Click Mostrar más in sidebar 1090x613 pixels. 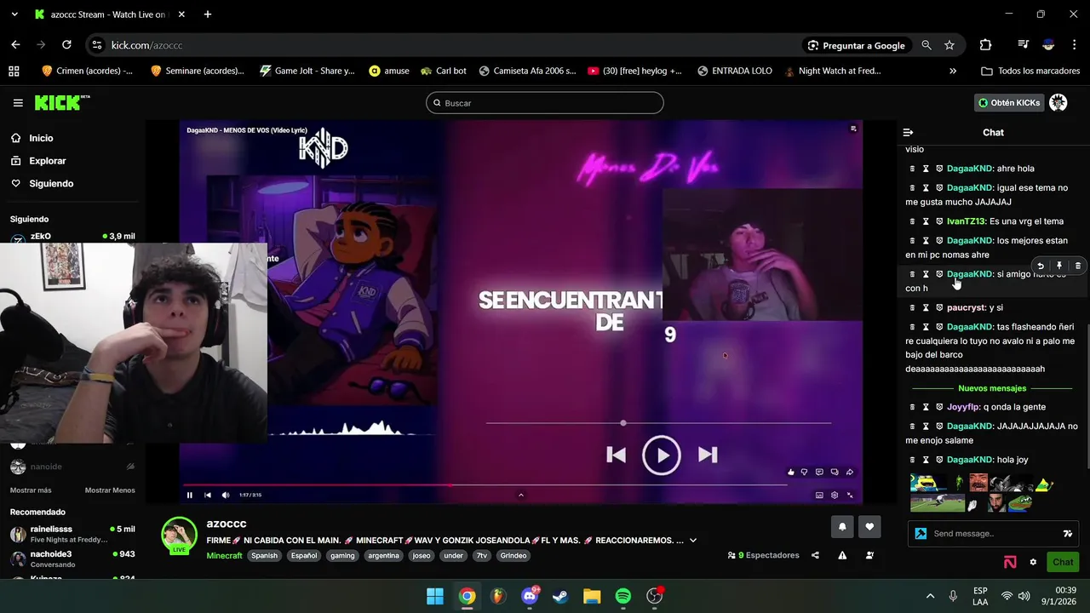coord(31,490)
